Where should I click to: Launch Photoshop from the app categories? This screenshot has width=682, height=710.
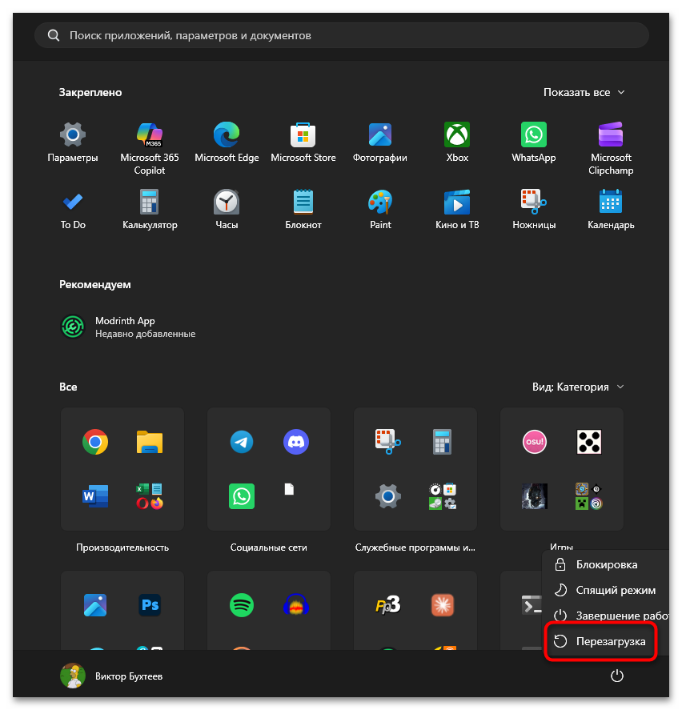click(150, 604)
